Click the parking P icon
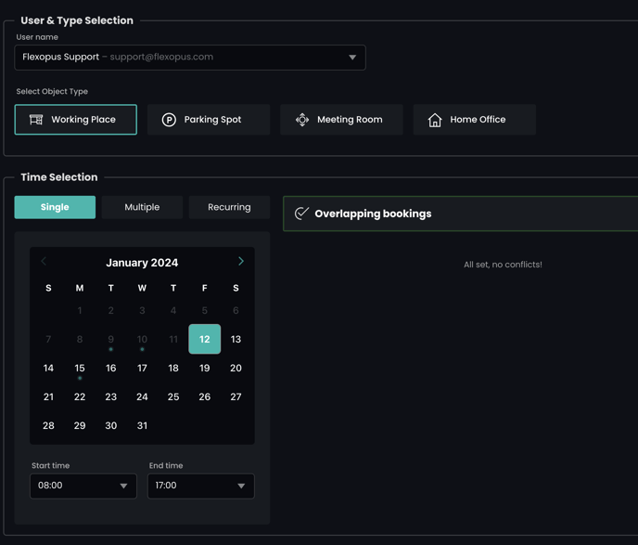Viewport: 638px width, 545px height. point(169,120)
